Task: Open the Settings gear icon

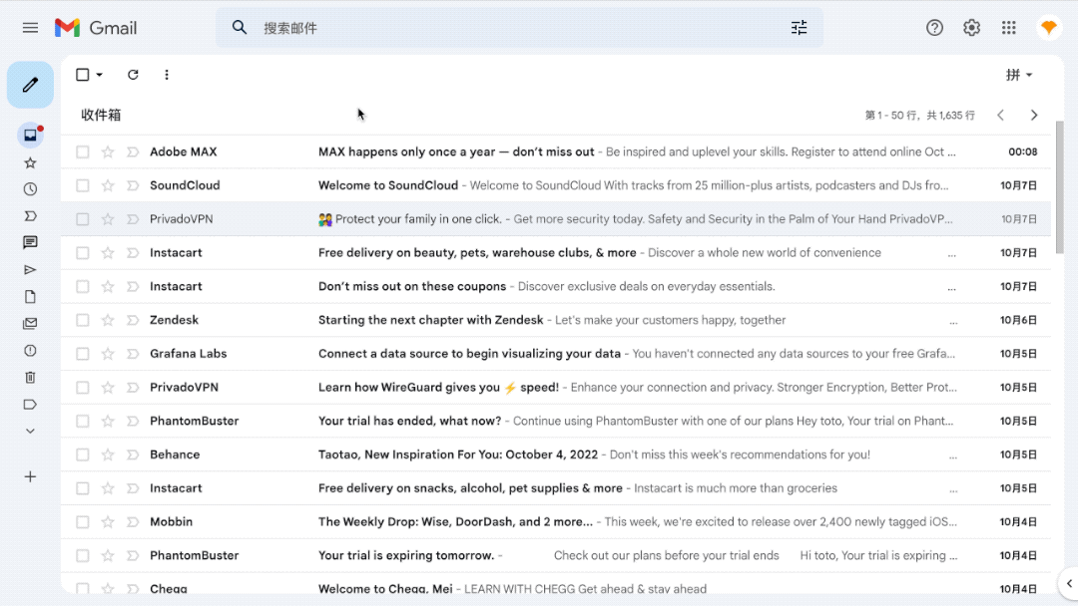Action: 971,28
